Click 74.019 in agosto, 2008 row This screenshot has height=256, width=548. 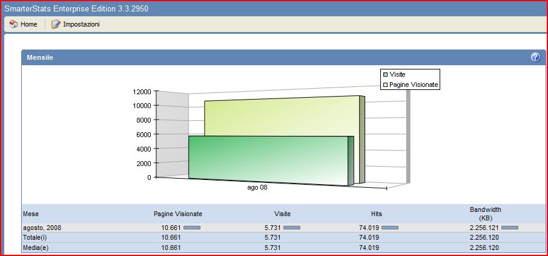369,228
